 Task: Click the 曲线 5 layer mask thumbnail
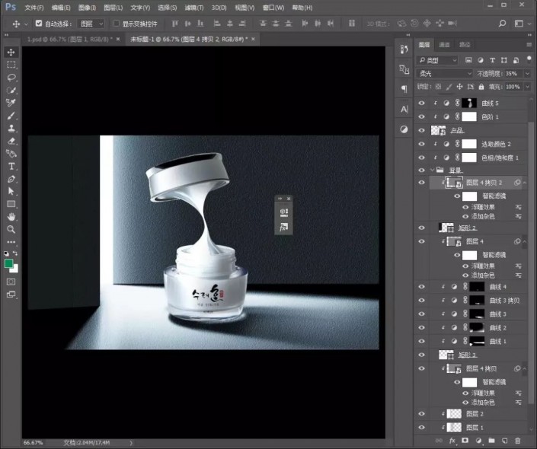click(x=469, y=103)
